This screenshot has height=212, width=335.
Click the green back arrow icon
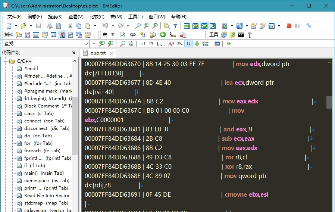pos(163,35)
